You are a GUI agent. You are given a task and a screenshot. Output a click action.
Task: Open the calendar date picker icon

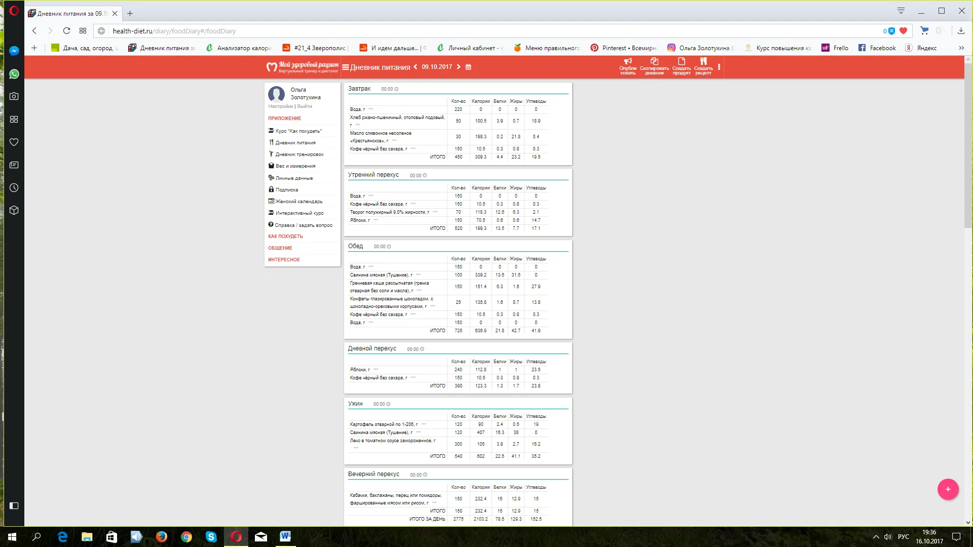tap(468, 67)
